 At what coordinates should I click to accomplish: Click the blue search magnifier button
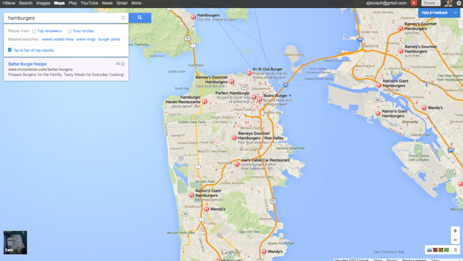tap(140, 18)
